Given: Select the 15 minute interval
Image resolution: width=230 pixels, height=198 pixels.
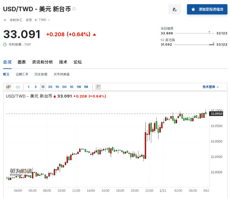Looking at the screenshot, I should [x=43, y=87].
